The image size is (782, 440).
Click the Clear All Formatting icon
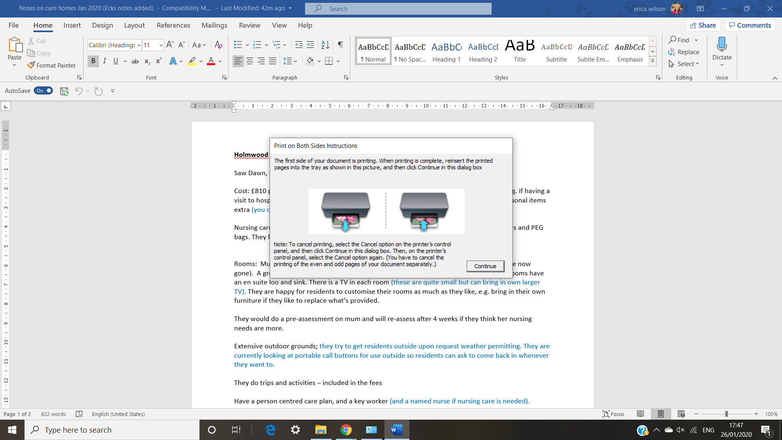point(219,45)
